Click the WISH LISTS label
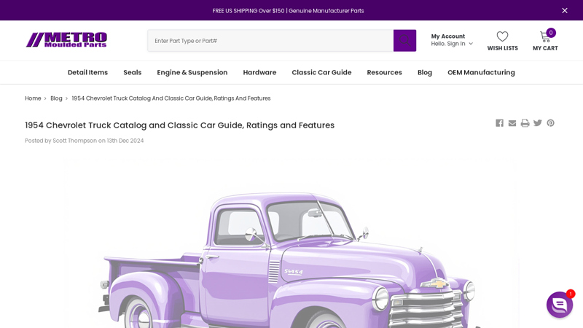The image size is (583, 328). pos(502,48)
